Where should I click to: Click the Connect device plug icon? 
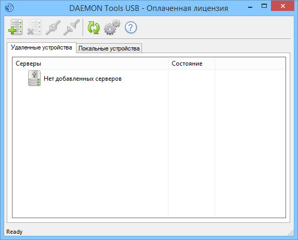(x=53, y=28)
